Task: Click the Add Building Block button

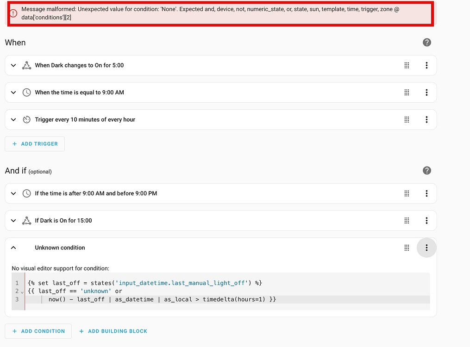Action: tap(113, 331)
